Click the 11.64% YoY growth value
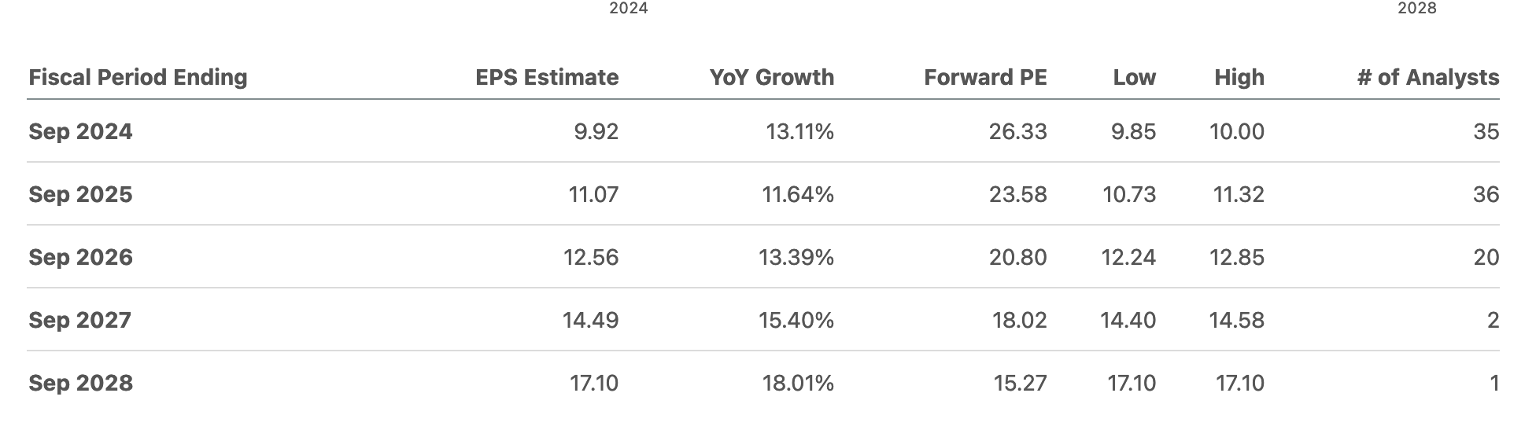 click(x=798, y=194)
